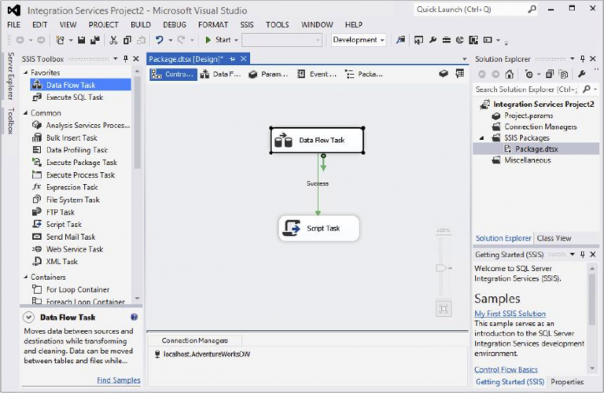Click the zoom fit-to-view icon in the designer
The image size is (604, 393).
(444, 309)
